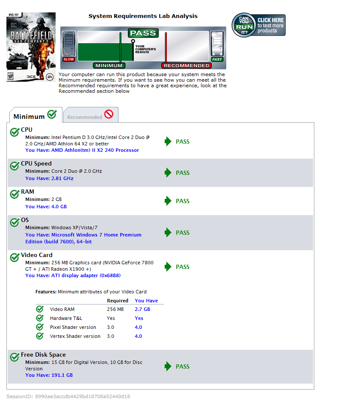The width and height of the screenshot is (352, 402).
Task: Click the checkmark for Hardware T&L attribute
Action: coord(40,318)
